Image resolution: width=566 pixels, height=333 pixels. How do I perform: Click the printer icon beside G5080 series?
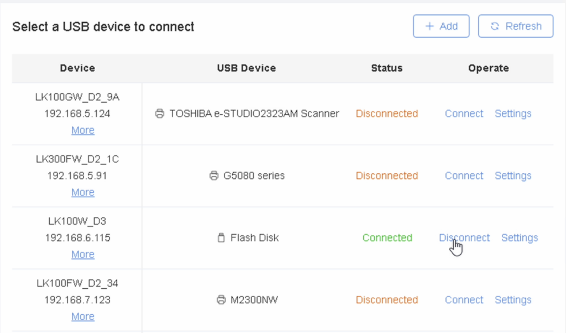pos(214,176)
